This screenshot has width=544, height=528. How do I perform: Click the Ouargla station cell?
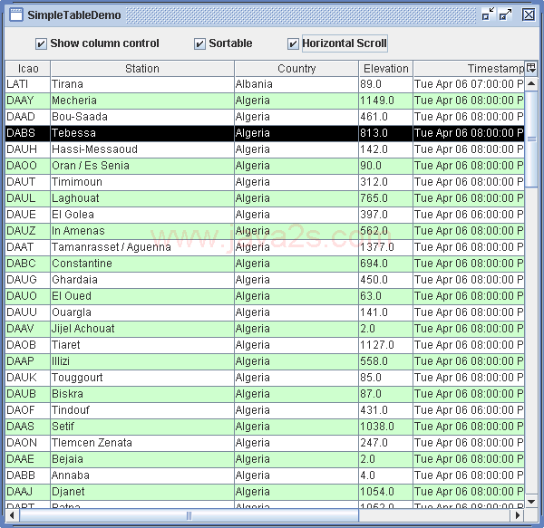[142, 312]
